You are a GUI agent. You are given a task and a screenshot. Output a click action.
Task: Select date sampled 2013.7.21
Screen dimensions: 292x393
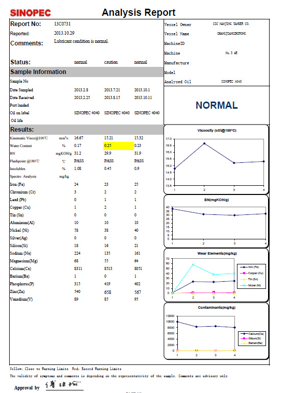pos(112,90)
